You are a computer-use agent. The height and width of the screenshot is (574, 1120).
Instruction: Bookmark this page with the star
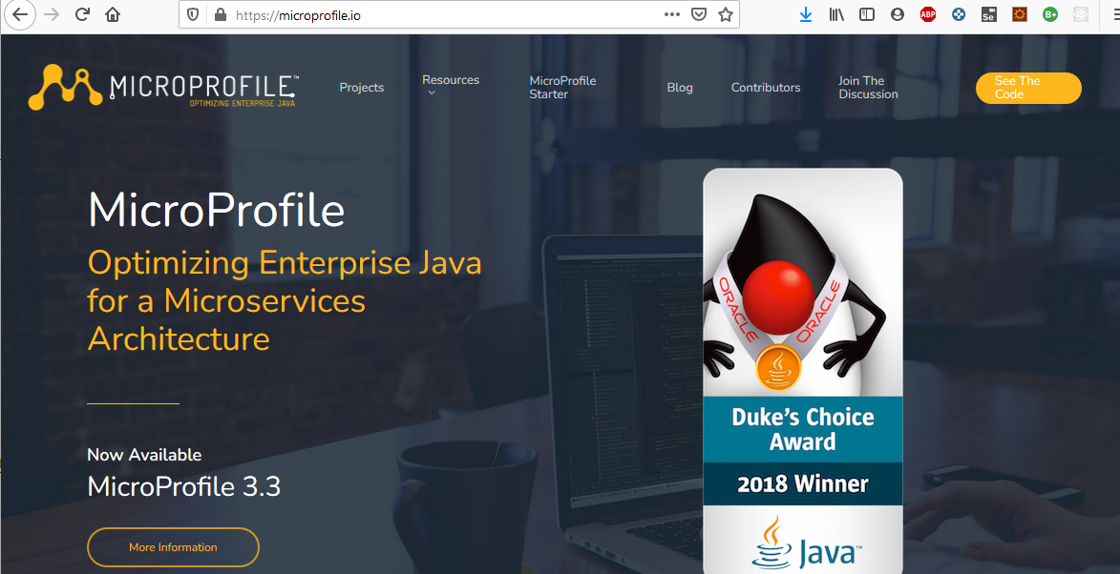tap(726, 14)
